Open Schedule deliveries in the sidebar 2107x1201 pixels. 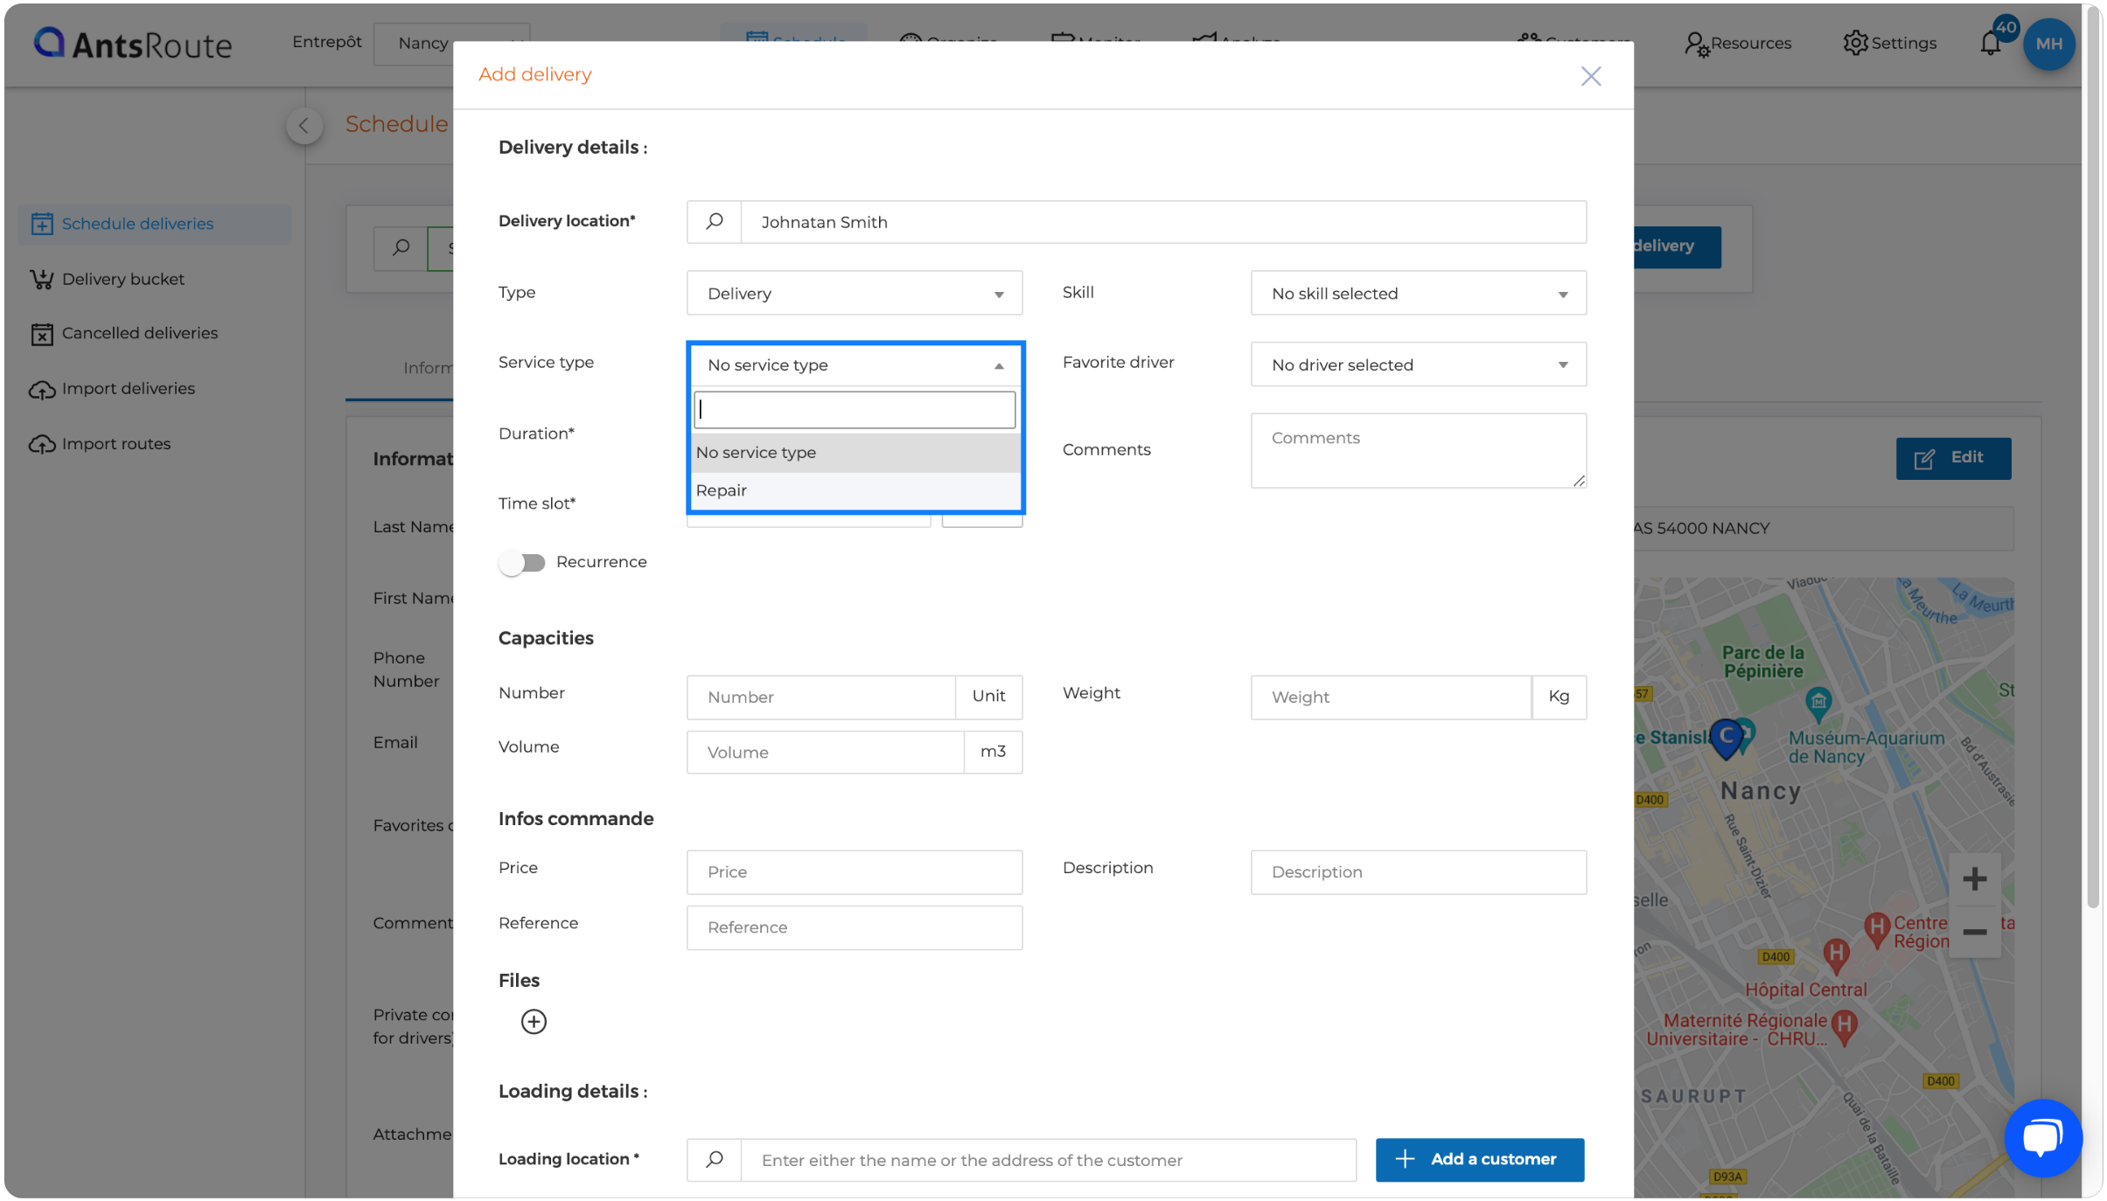pos(154,224)
